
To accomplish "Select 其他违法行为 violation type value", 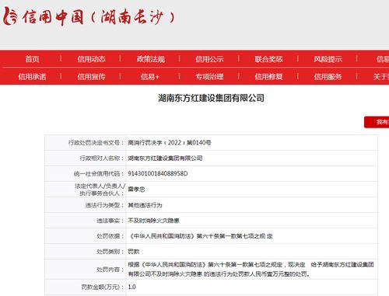I will 145,205.
